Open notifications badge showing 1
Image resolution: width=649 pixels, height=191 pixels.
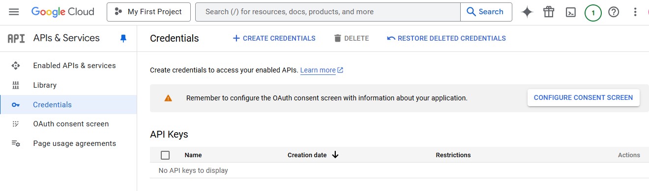pos(593,13)
